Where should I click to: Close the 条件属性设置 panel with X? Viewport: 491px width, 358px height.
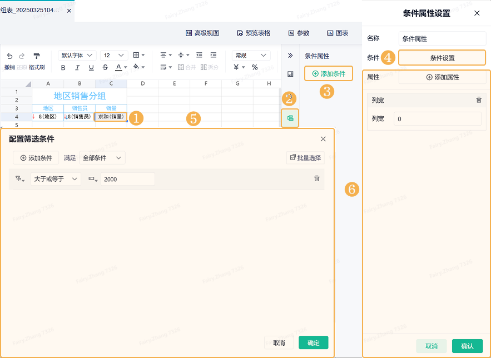(x=477, y=13)
